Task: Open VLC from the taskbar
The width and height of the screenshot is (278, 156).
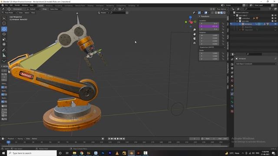Action: (117, 153)
